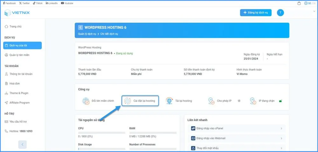
Task: Open Đăng nhập vào cPanel quick link
Action: coord(237,128)
